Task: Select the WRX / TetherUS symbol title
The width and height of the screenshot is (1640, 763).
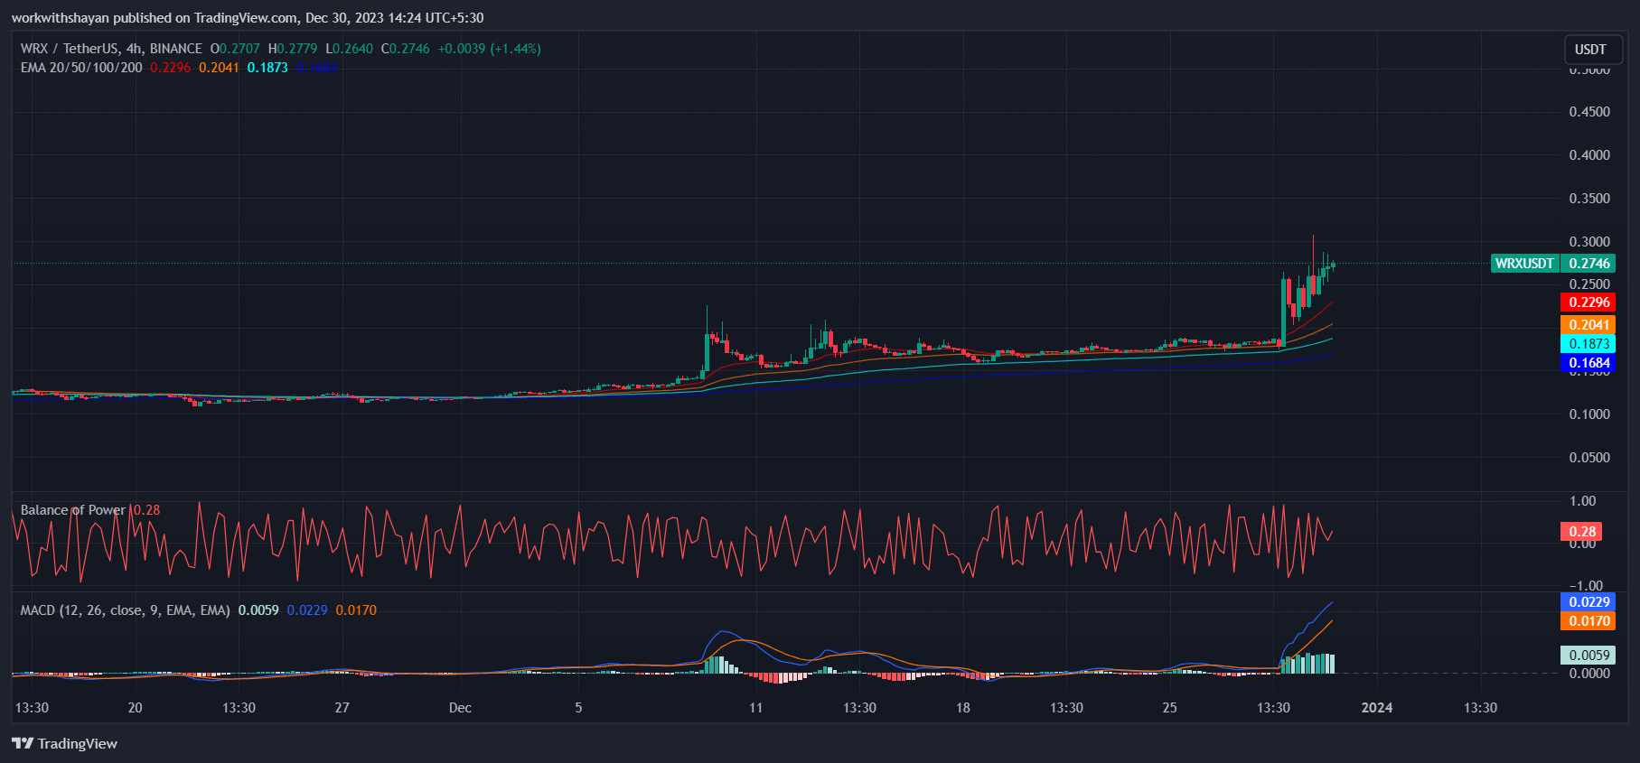Action: point(111,49)
